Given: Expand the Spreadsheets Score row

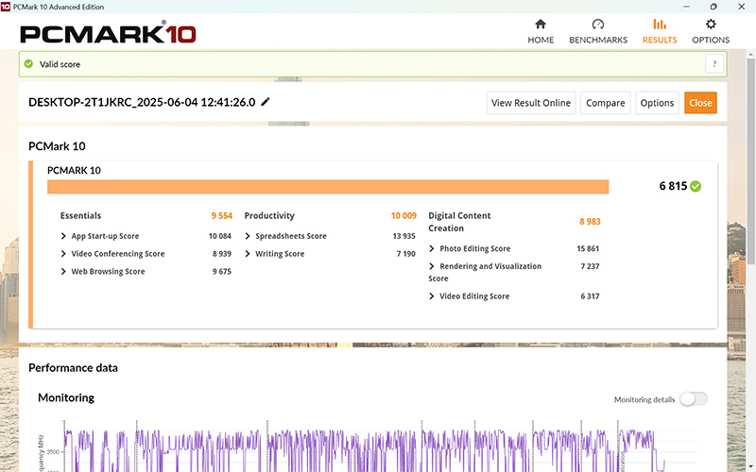Looking at the screenshot, I should click(248, 236).
